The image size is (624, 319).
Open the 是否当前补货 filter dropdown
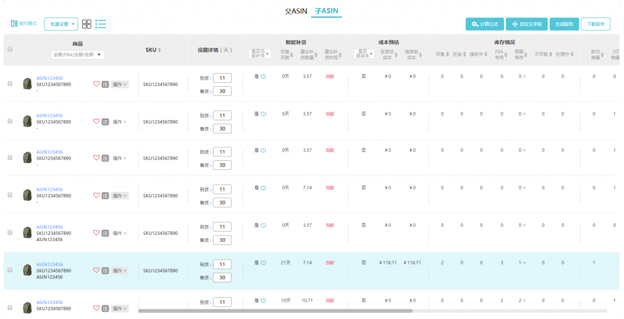pos(260,54)
